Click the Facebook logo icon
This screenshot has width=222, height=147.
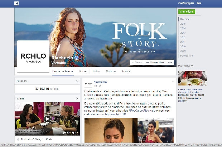pyautogui.click(x=16, y=3)
